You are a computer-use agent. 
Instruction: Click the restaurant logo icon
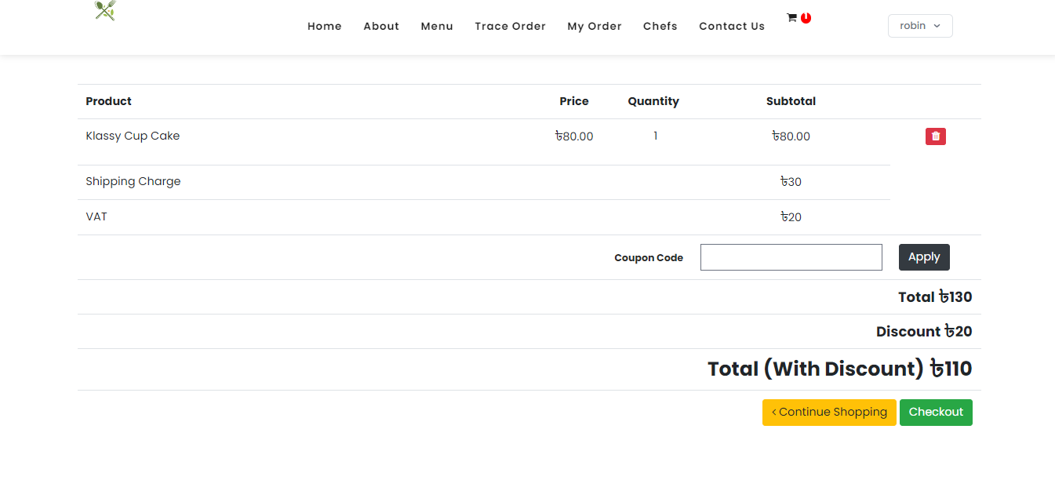(105, 10)
